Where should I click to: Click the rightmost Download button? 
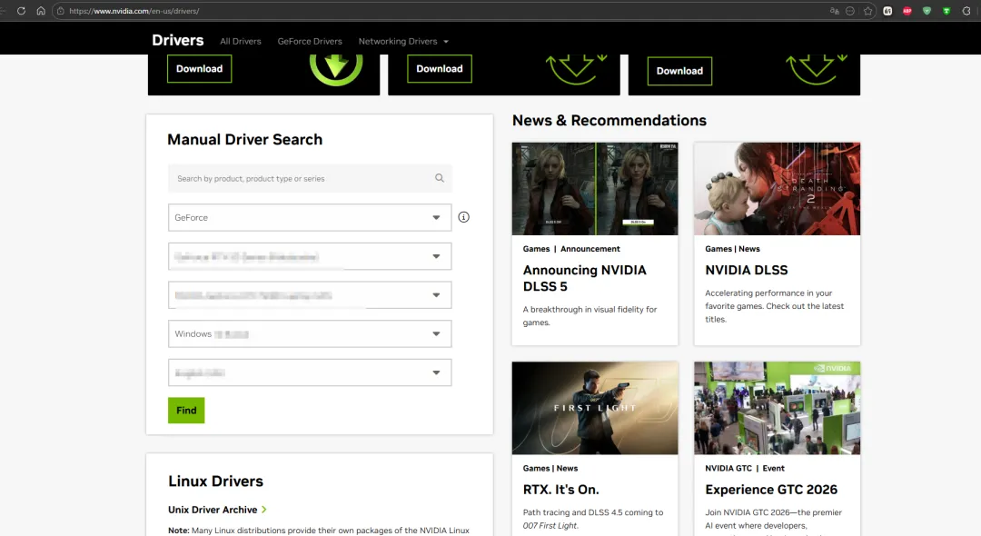click(679, 71)
